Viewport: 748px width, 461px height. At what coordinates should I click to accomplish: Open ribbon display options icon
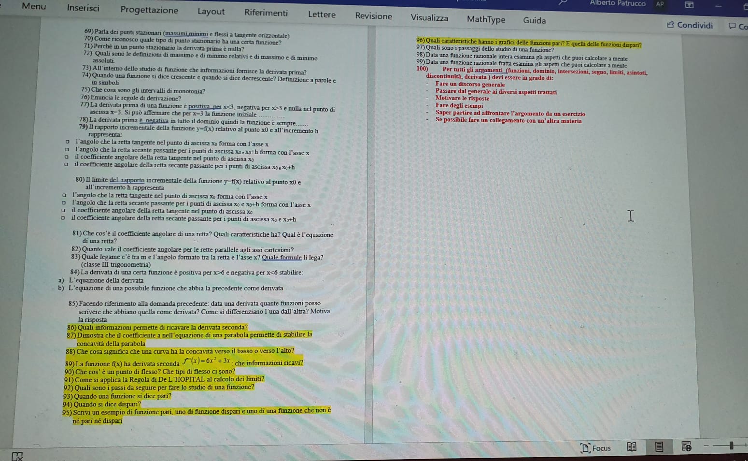pyautogui.click(x=690, y=5)
